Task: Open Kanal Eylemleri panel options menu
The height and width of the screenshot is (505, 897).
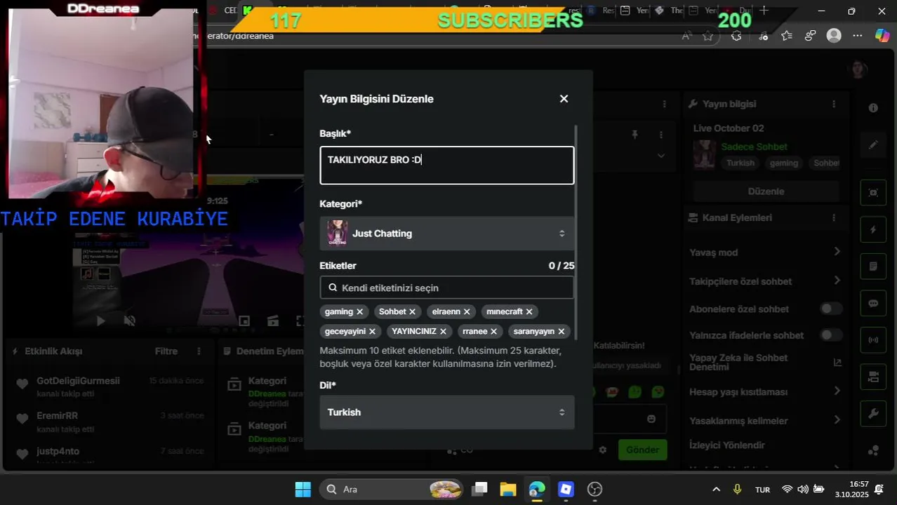Action: (x=834, y=218)
